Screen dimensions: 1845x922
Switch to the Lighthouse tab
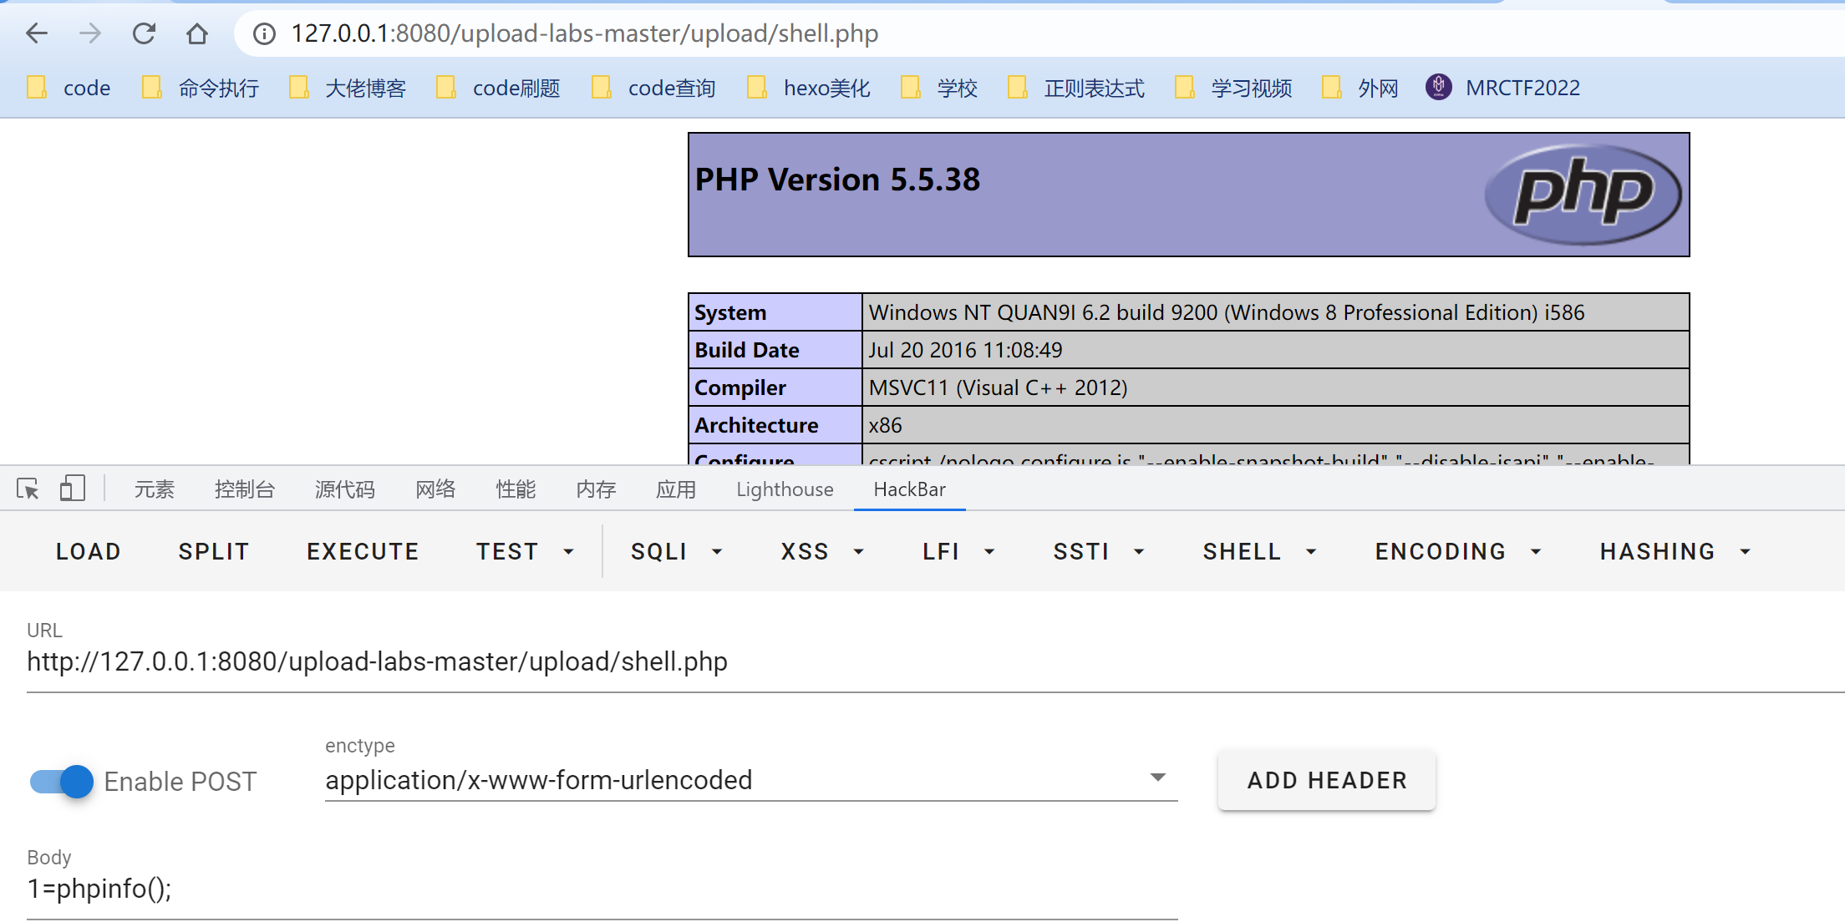tap(785, 489)
